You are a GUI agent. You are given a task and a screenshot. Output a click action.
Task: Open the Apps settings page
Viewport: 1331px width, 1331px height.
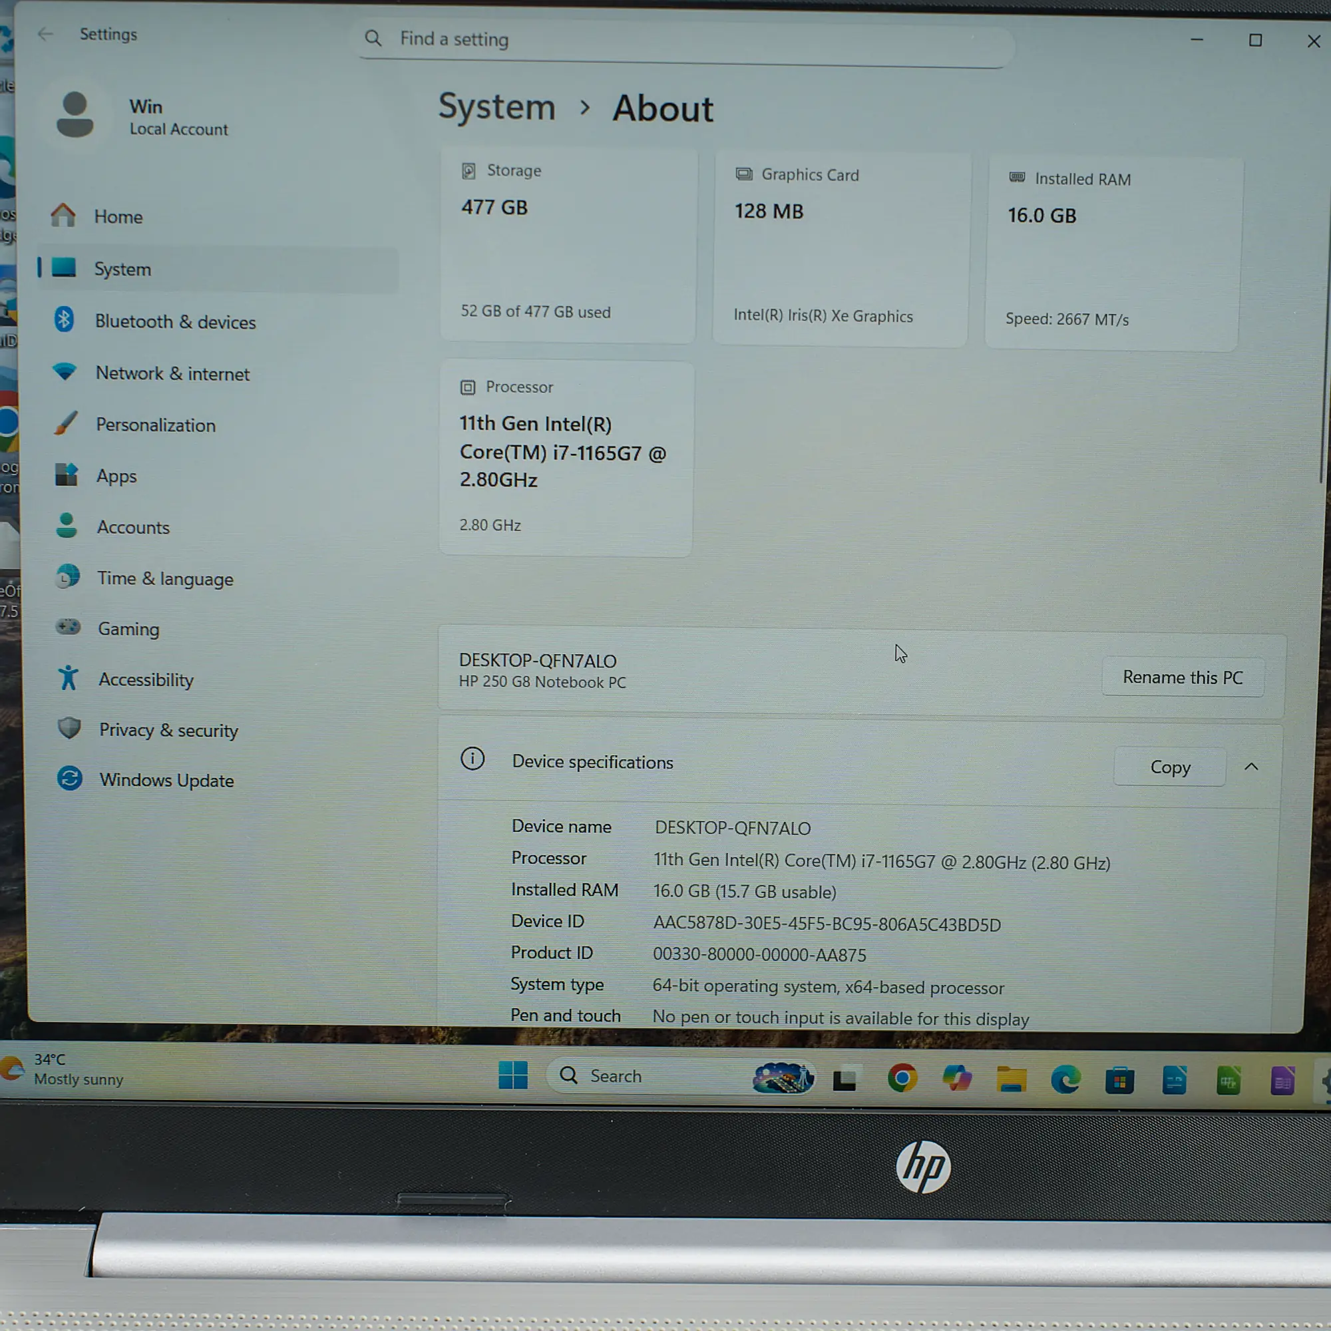tap(218, 476)
